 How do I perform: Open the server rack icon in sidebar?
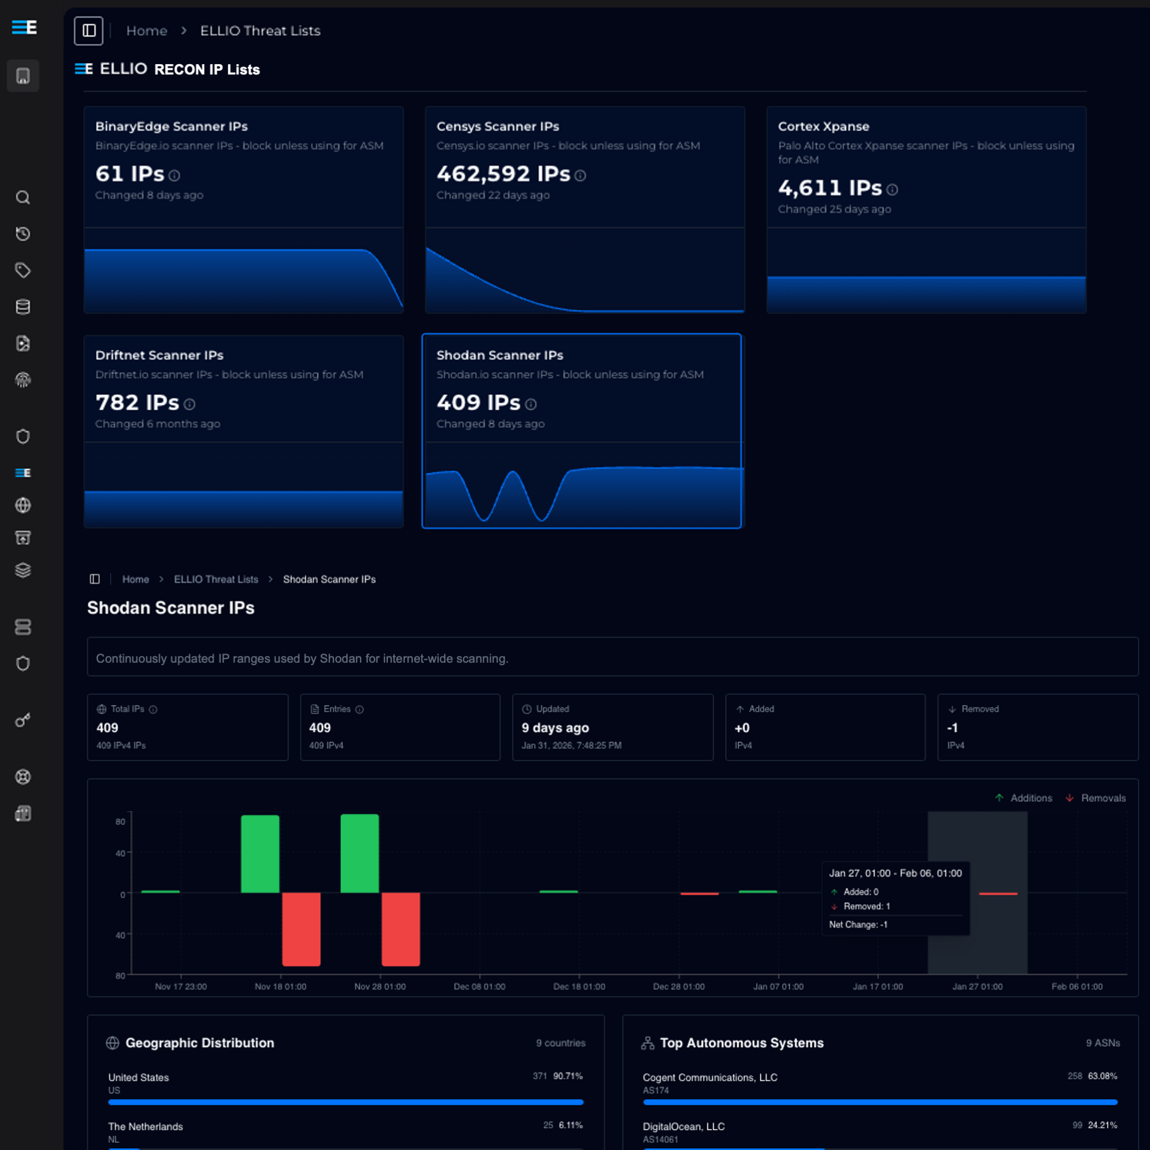[x=23, y=627]
